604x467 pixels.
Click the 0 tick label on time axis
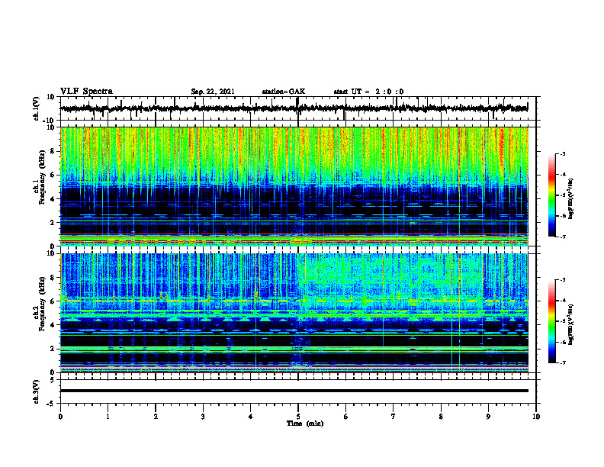coord(60,417)
